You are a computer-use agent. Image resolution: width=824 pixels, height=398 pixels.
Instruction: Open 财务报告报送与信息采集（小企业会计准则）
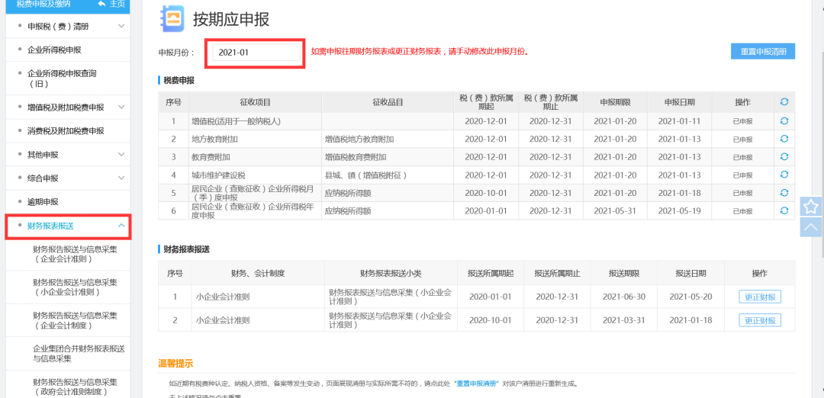(x=75, y=287)
